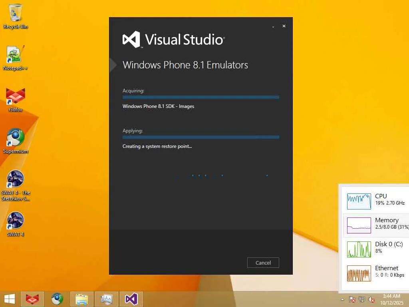Click the CPU usage graph thumbnail

click(359, 201)
